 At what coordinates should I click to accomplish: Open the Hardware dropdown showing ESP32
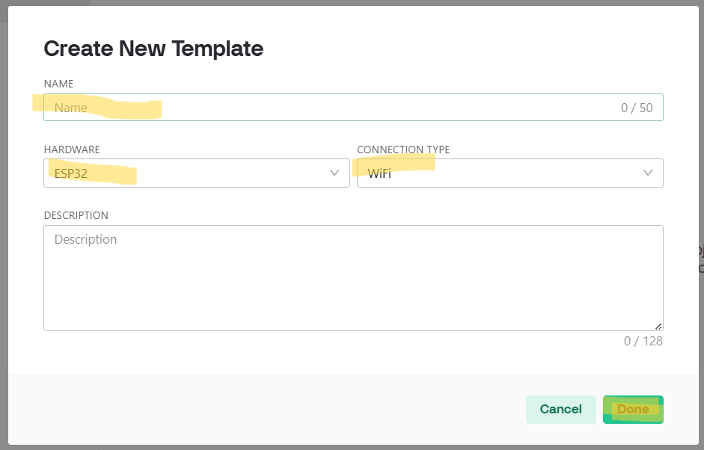click(196, 173)
